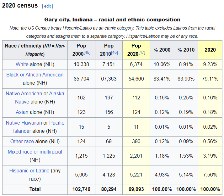Click the % 2000 column header
Screen dimensions: 224x196
162,50
